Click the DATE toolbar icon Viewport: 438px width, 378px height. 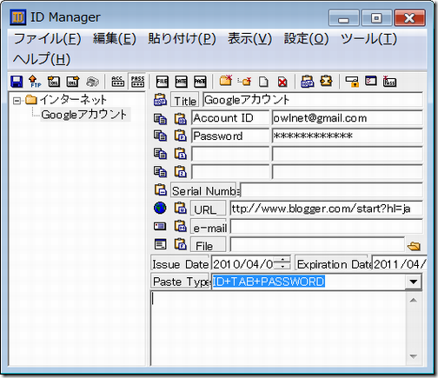pos(181,82)
